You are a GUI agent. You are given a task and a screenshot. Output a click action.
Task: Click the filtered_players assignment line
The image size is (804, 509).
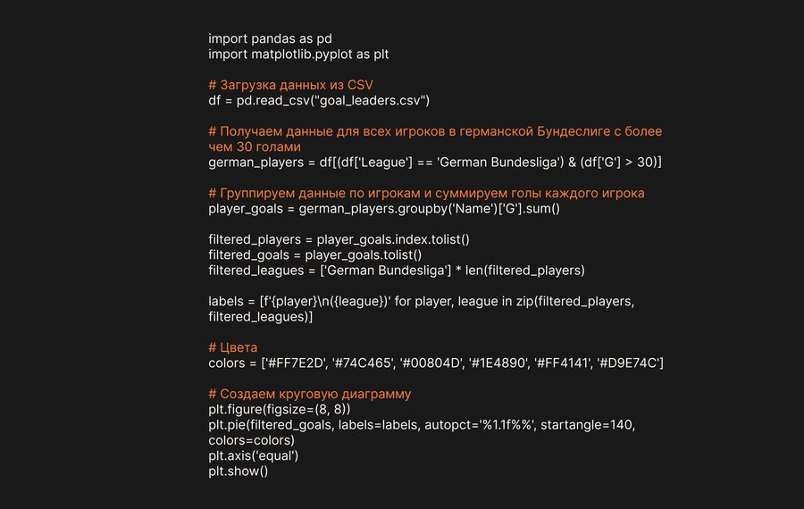(x=339, y=239)
